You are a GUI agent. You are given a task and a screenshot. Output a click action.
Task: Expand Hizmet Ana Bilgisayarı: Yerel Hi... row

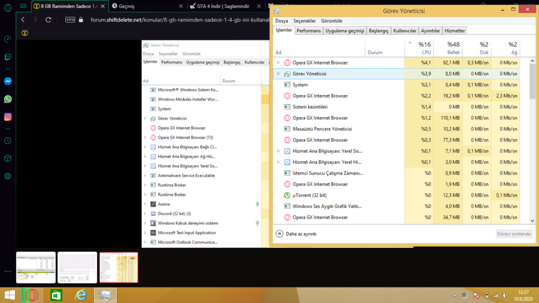point(278,162)
